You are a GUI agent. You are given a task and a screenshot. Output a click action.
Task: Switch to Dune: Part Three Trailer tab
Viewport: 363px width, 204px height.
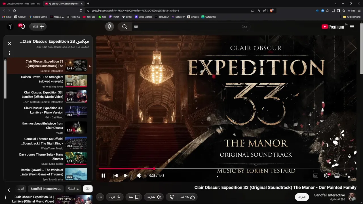(22, 4)
